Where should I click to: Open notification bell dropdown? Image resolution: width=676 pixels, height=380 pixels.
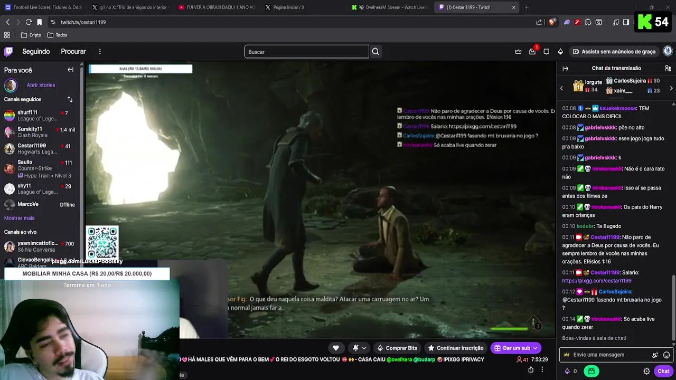(x=359, y=348)
